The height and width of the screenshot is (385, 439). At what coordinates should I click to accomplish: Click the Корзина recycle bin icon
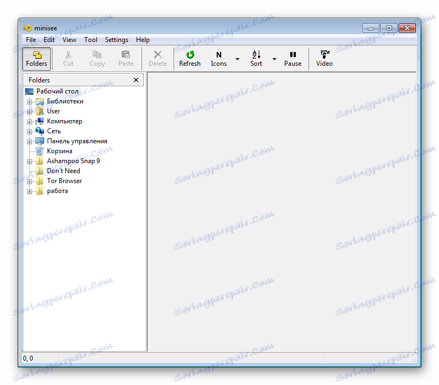[40, 151]
